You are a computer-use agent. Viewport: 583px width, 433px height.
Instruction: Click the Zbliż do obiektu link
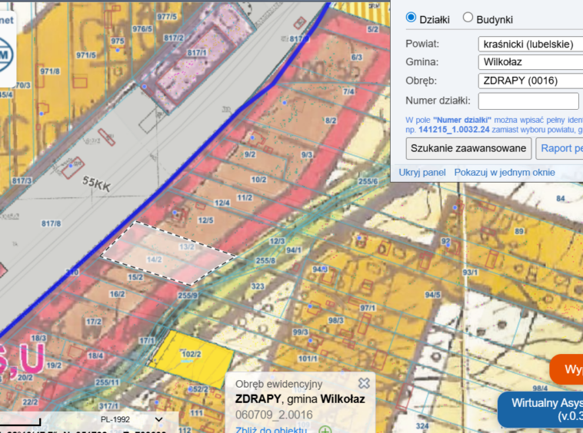tap(272, 430)
